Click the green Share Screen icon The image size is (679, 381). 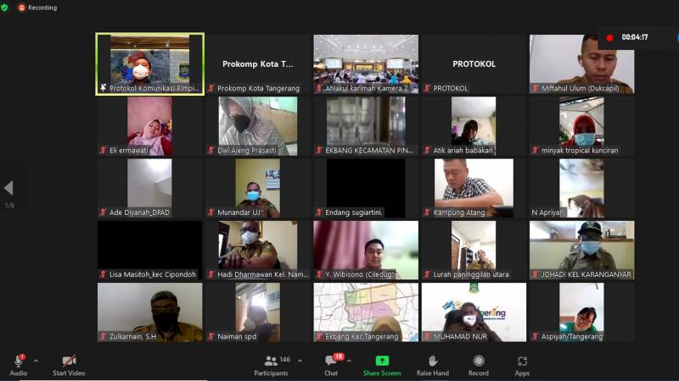[382, 364]
